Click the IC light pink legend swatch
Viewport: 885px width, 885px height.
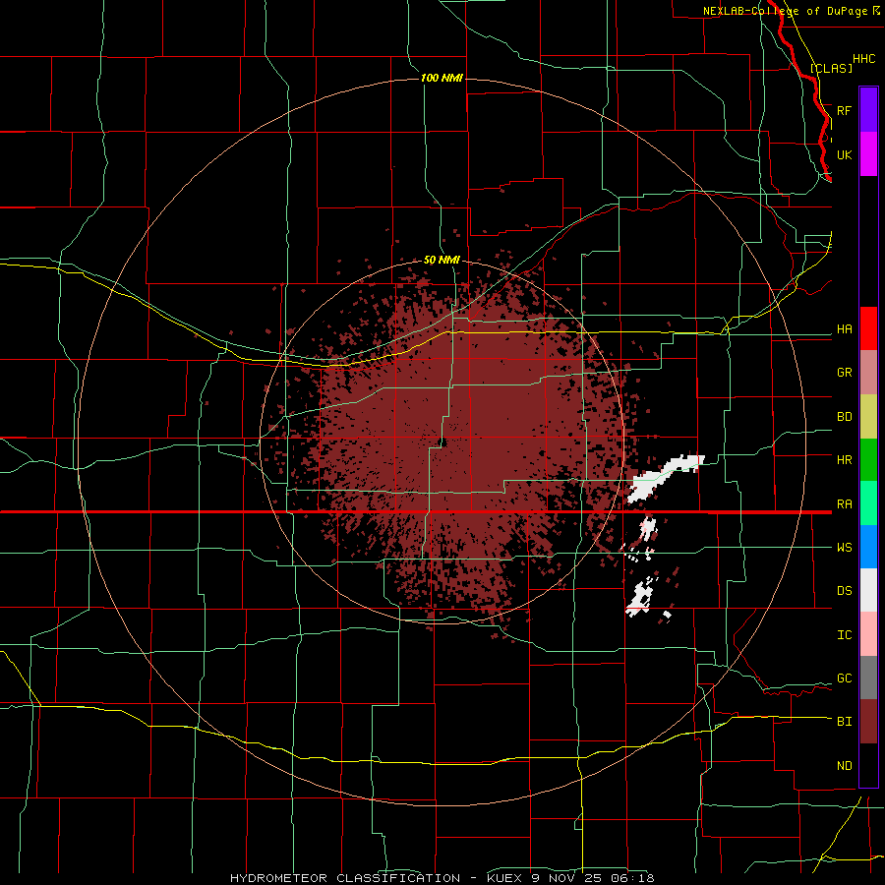(868, 634)
